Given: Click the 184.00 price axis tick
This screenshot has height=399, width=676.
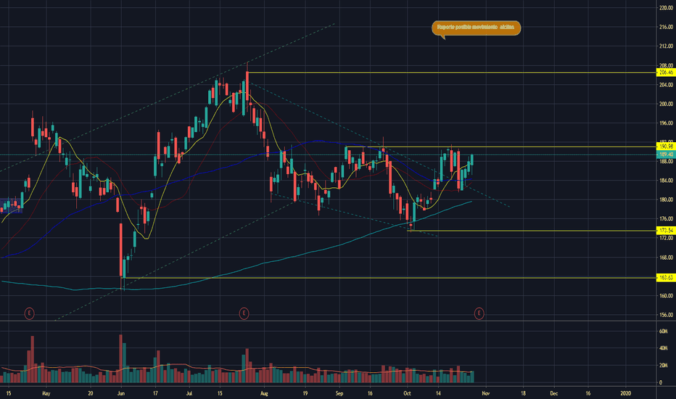Looking at the screenshot, I should [x=666, y=181].
